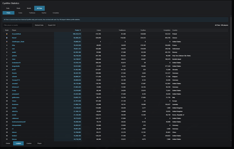Click the Switzerland country cell
The width and height of the screenshot is (234, 149).
[x=176, y=49]
